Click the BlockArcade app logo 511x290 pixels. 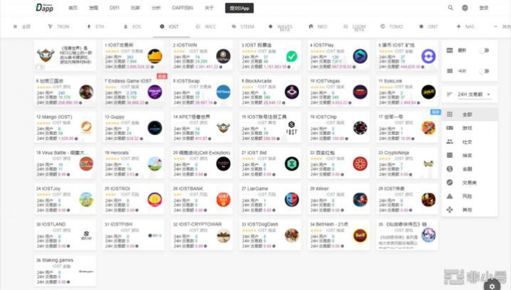(292, 92)
